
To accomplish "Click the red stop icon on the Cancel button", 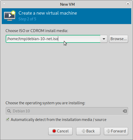I will 54,131.
